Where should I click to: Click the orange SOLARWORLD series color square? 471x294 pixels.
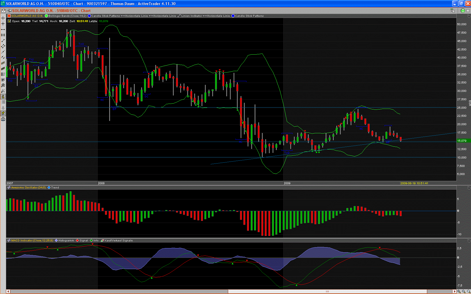(9, 16)
